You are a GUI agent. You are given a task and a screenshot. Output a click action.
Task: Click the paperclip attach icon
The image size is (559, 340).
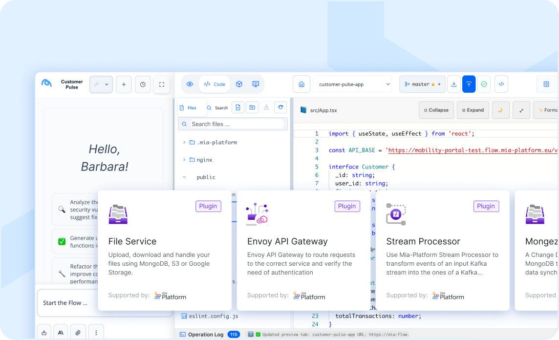[x=78, y=333]
